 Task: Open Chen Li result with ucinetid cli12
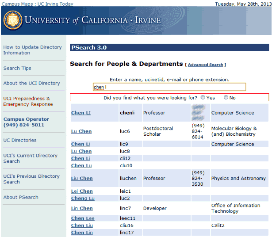pos(80,158)
